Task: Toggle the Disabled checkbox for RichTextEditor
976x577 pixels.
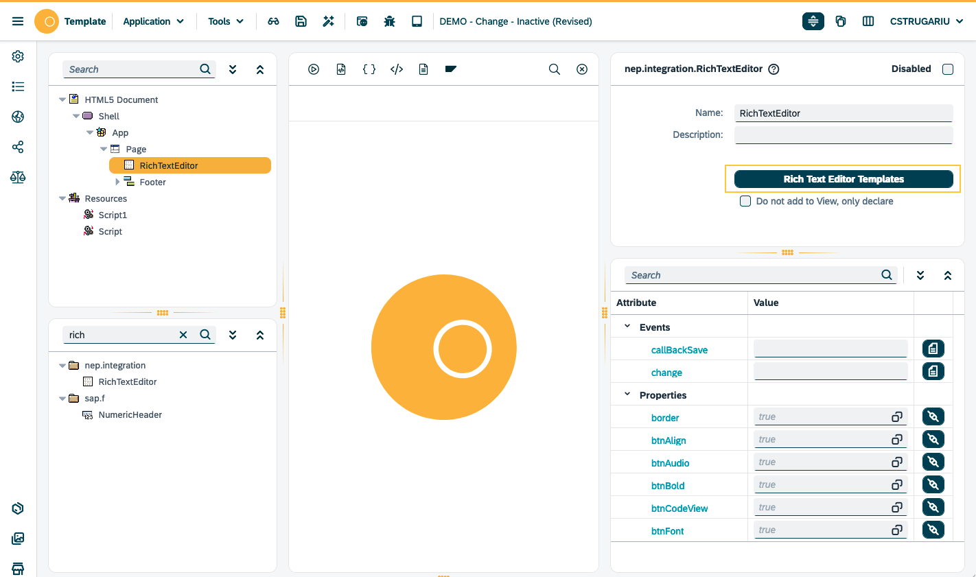Action: pos(948,69)
